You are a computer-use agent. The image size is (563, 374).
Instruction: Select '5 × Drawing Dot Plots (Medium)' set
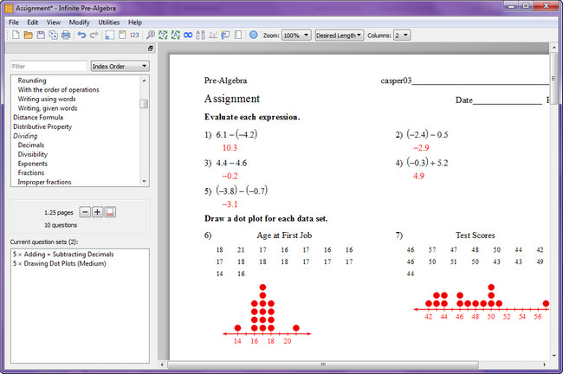coord(59,263)
